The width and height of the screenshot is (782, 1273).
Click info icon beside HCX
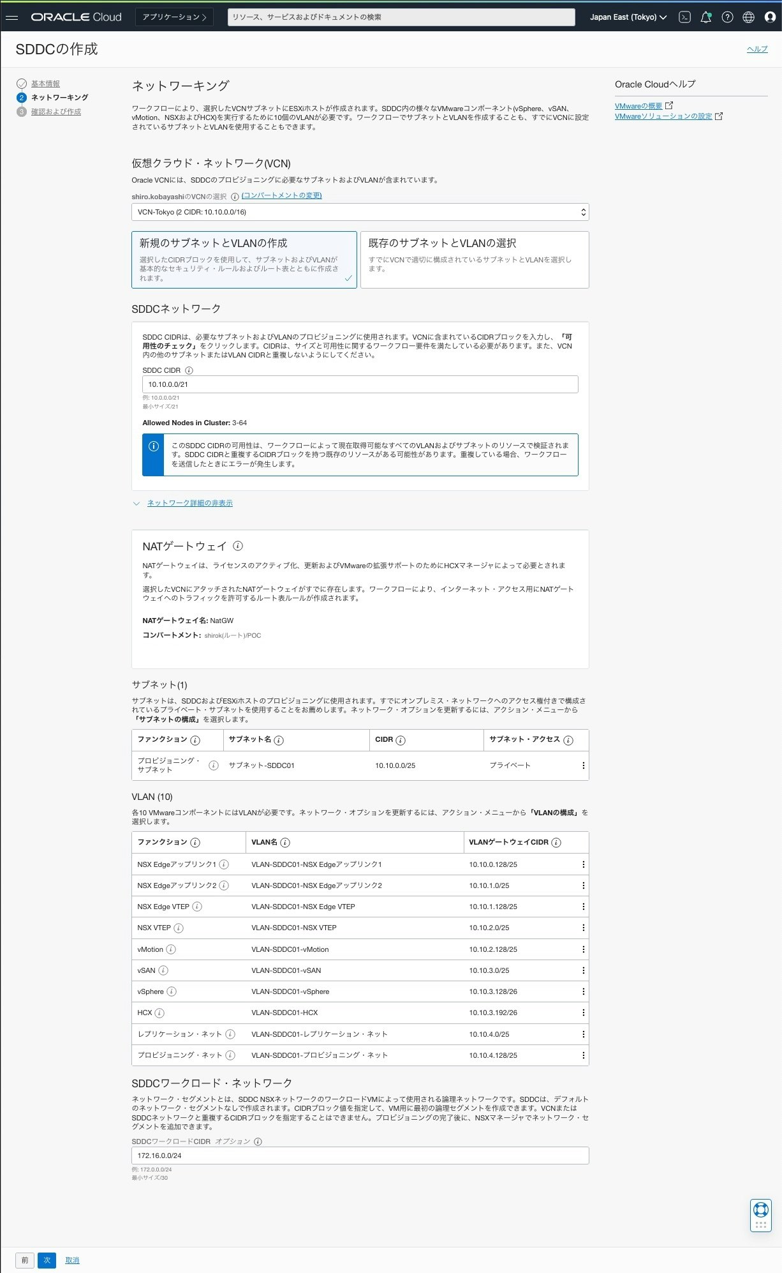159,1013
